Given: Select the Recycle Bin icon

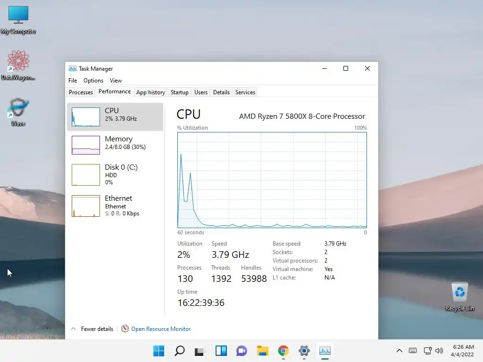Looking at the screenshot, I should (459, 296).
